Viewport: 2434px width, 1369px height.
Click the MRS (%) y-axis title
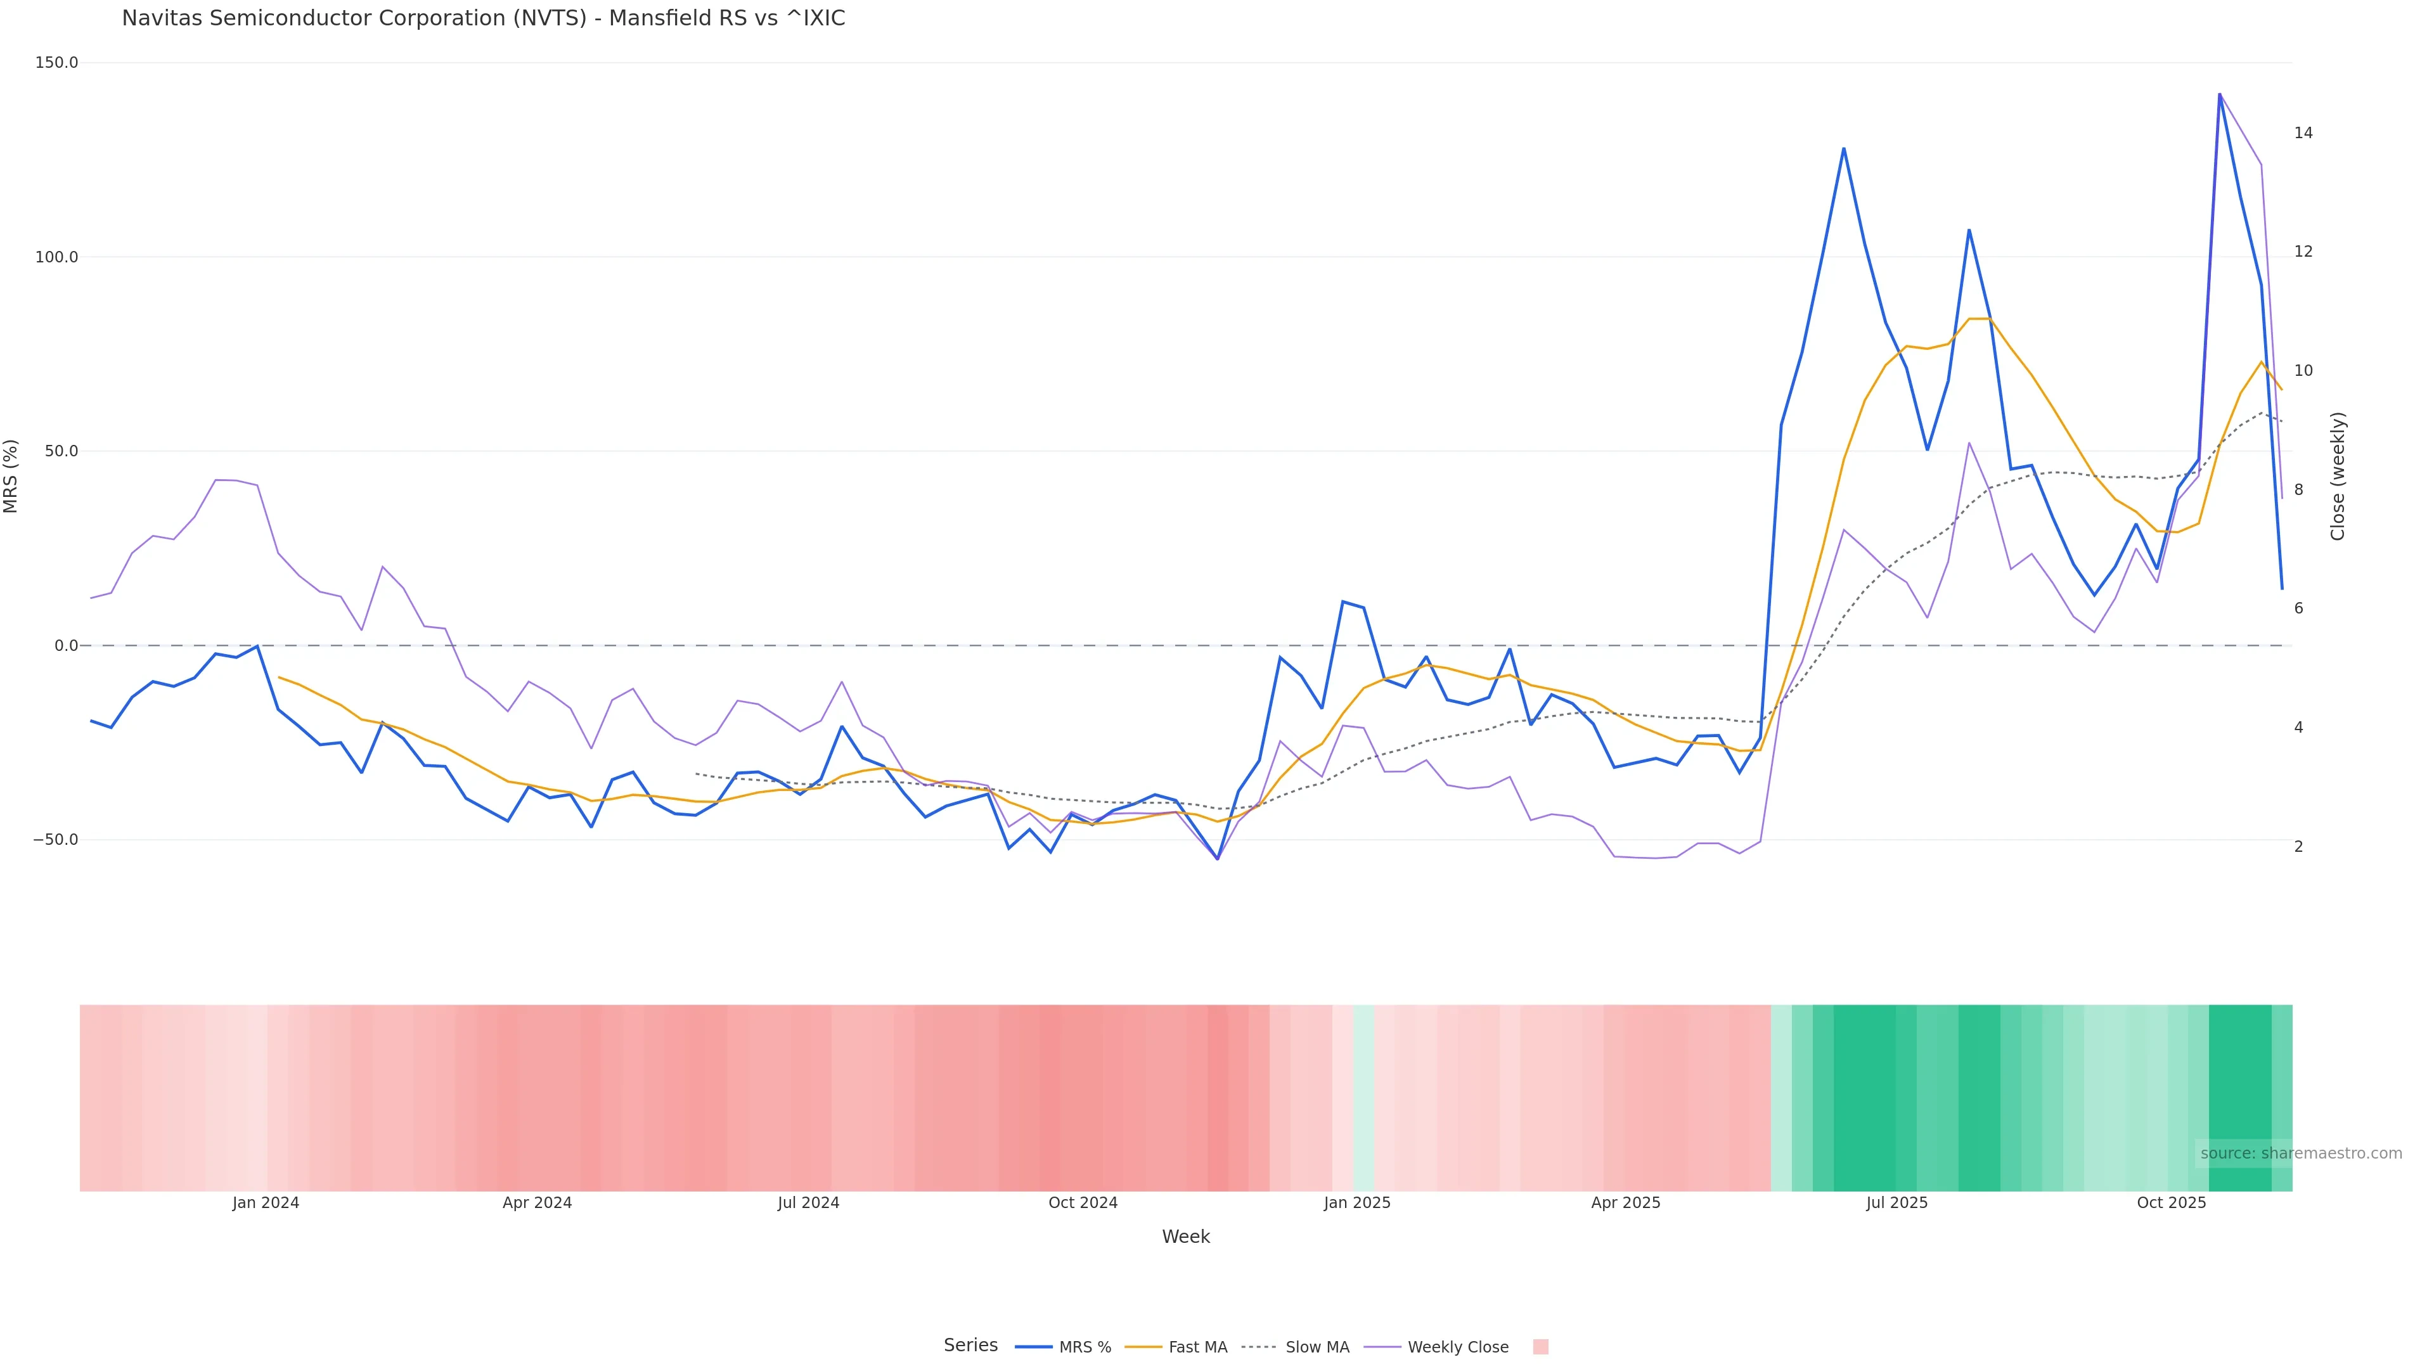click(11, 476)
